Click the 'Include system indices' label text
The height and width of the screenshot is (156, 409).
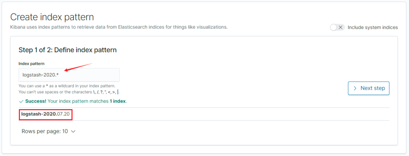(373, 27)
